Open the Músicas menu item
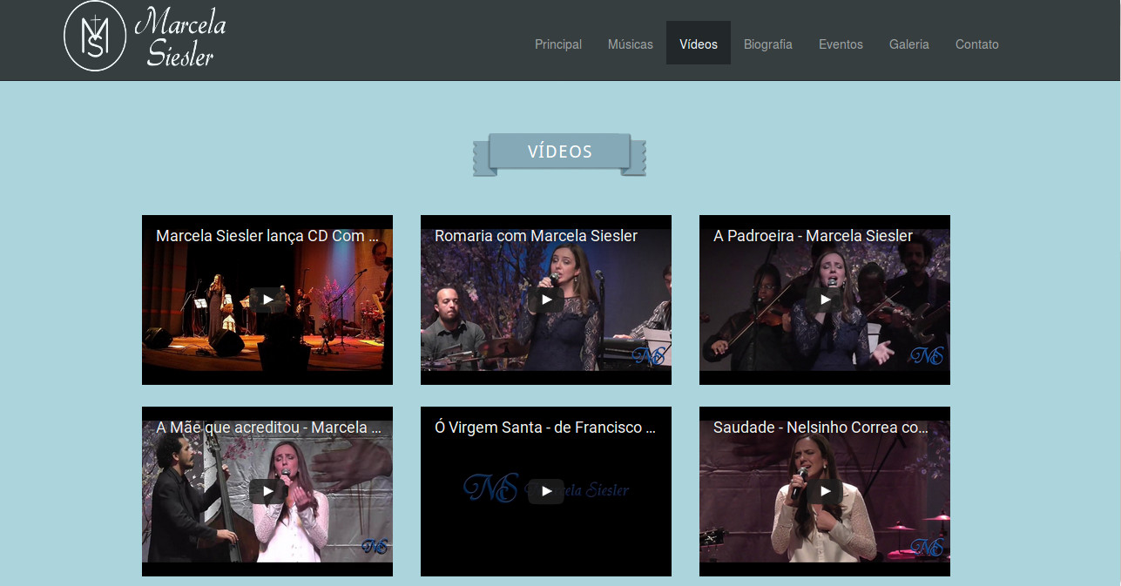The image size is (1121, 586). pos(631,44)
